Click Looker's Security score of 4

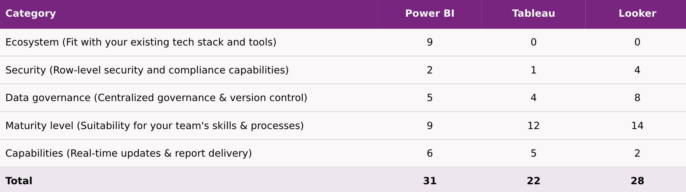click(637, 70)
